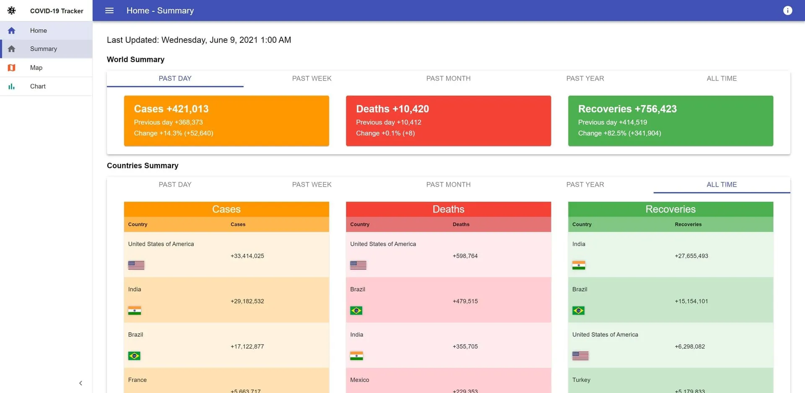Show Countries Summary for Past Year
This screenshot has width=805, height=393.
pos(585,185)
